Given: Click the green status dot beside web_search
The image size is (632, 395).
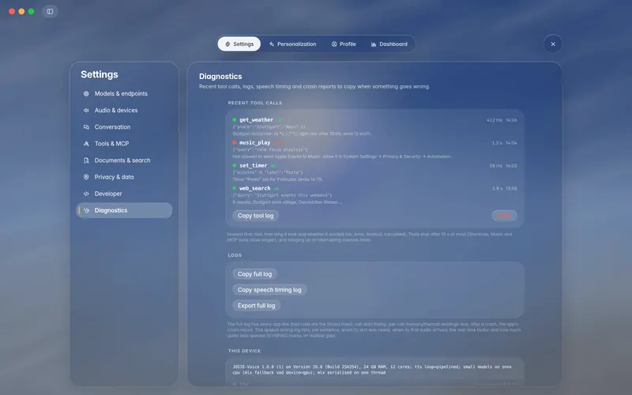Looking at the screenshot, I should coord(234,188).
